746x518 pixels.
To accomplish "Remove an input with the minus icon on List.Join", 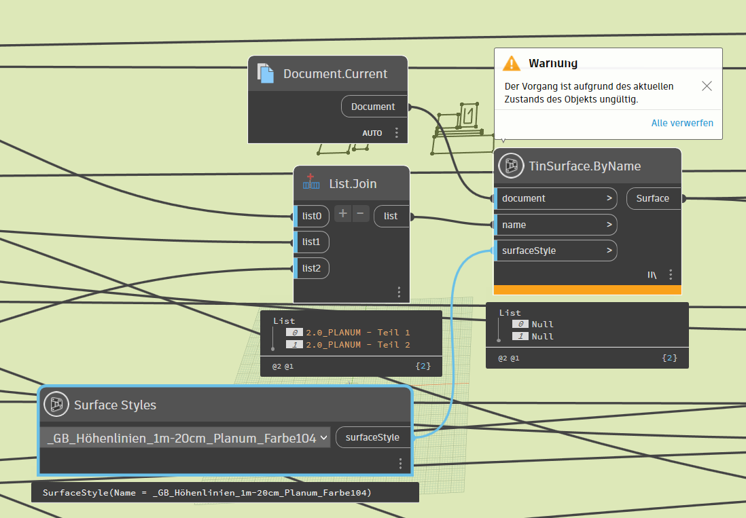I will 360,212.
